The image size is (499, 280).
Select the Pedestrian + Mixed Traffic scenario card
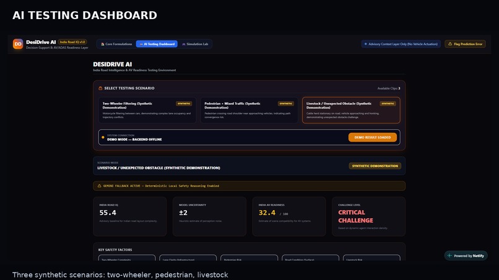click(x=249, y=110)
